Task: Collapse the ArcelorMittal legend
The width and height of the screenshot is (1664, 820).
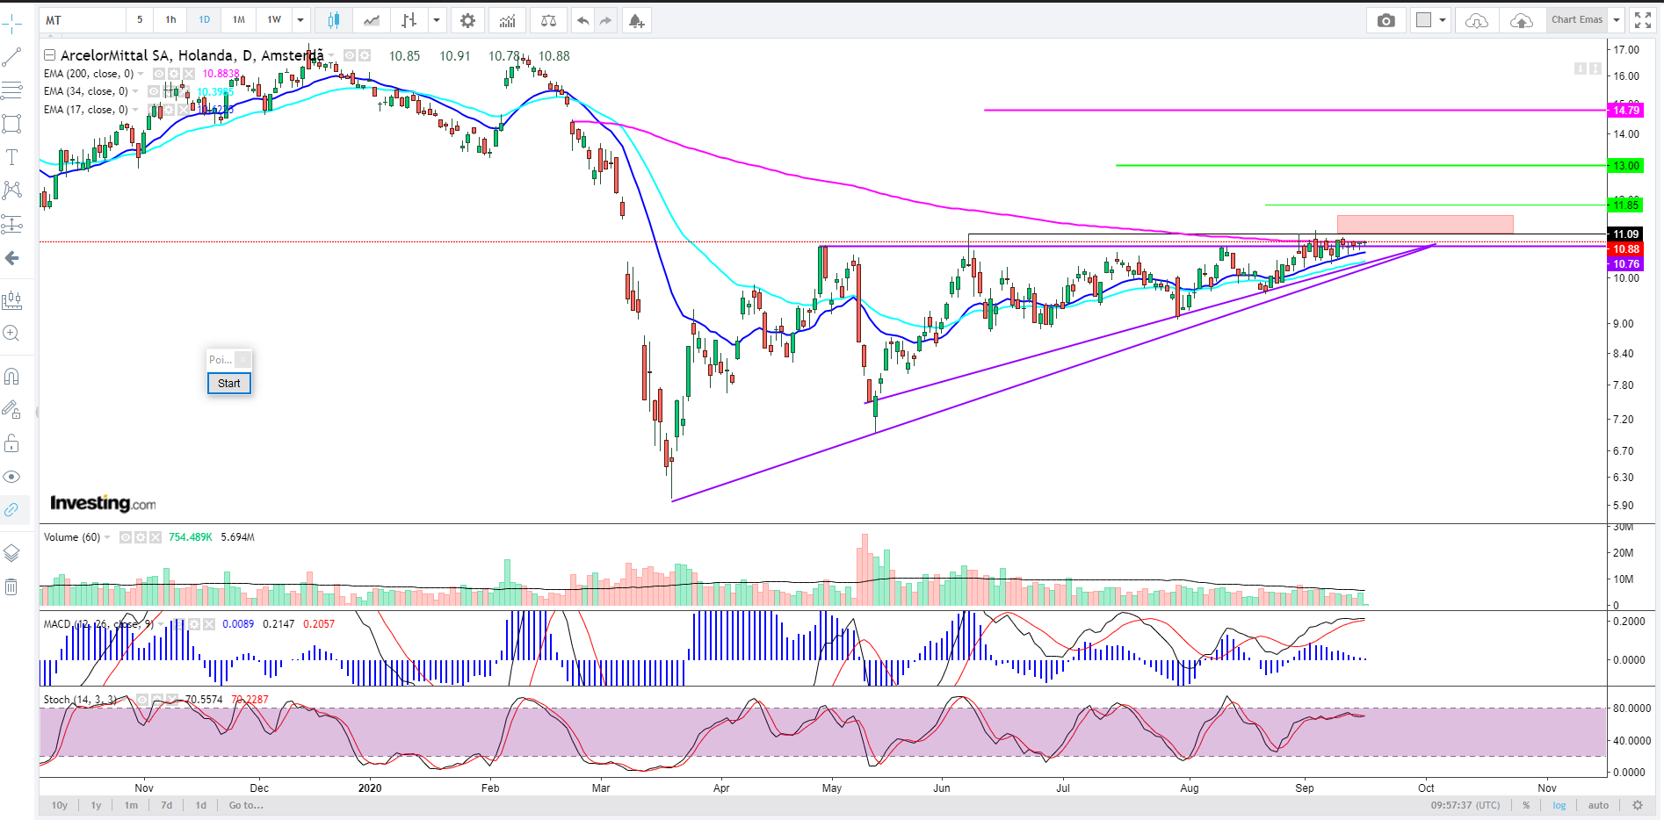Action: (x=50, y=55)
